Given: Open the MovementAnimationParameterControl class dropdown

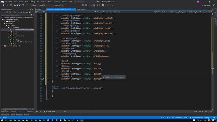Looking at the screenshot, I should click(124, 12).
